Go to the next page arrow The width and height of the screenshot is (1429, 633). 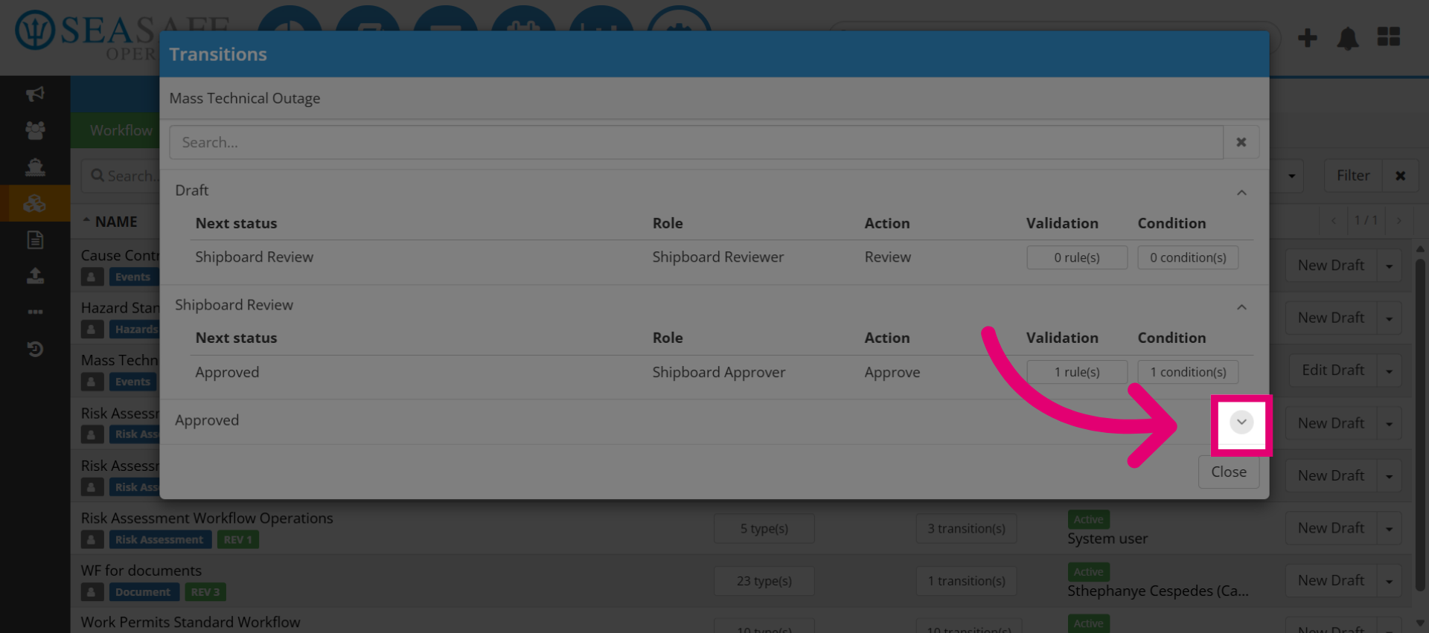point(1399,220)
